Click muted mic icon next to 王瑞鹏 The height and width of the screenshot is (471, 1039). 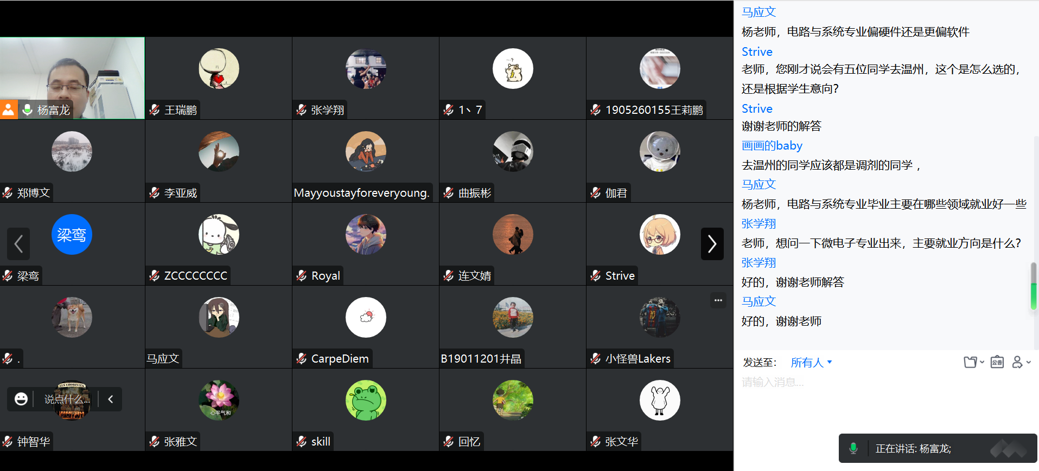tap(155, 110)
